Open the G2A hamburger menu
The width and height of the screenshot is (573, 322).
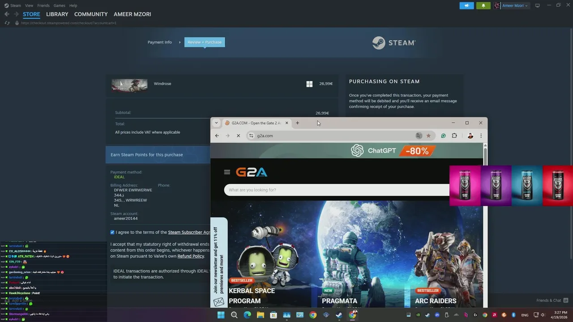pos(227,172)
